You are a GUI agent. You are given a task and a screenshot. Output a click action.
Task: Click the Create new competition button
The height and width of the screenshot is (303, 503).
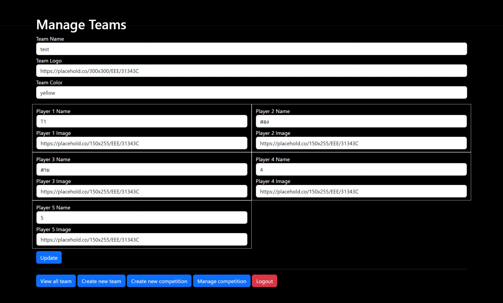coord(159,281)
